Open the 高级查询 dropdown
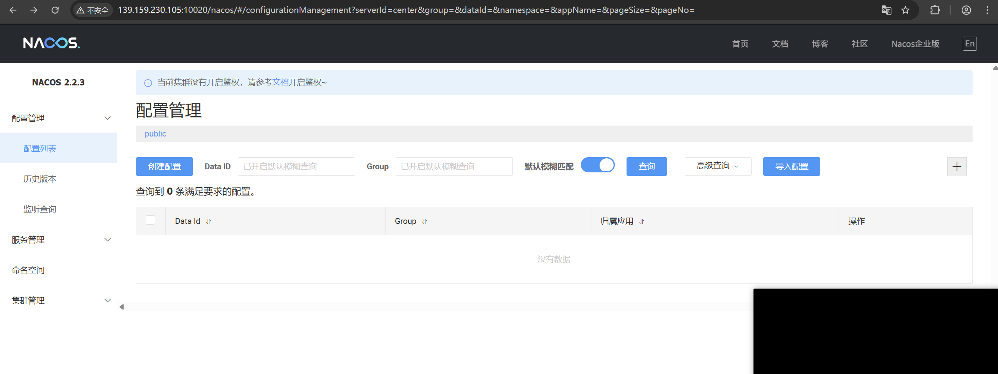 tap(718, 167)
